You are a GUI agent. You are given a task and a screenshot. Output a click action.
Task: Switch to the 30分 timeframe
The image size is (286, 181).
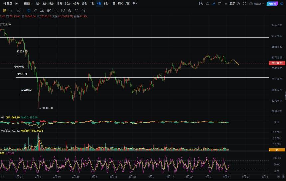tap(68, 3)
